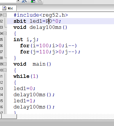
Task: Open the Manage Project Items colored-boxes icon
Action: (33, 1)
